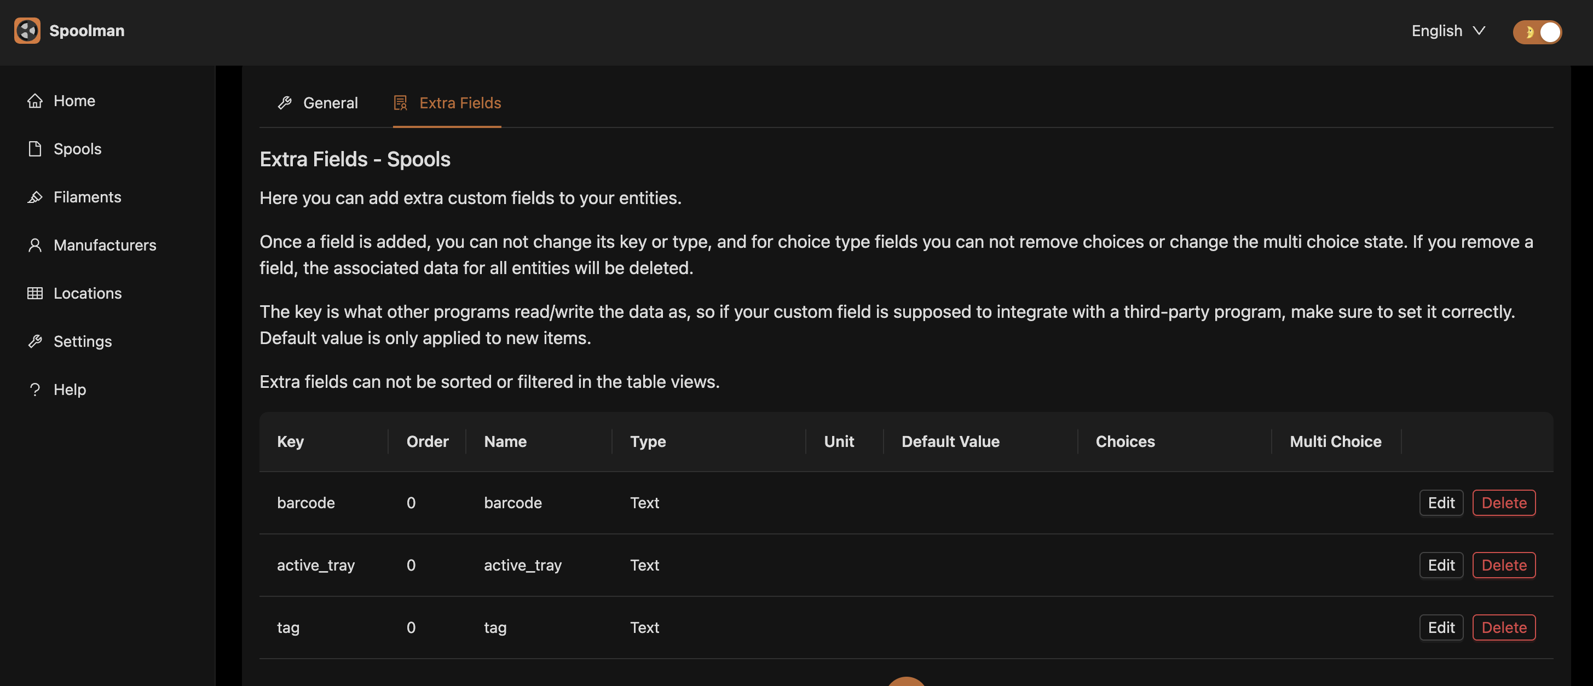Screen dimensions: 1593x686
Task: Click the Home house icon
Action: point(34,101)
